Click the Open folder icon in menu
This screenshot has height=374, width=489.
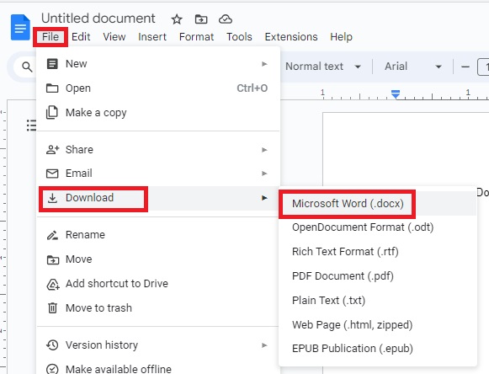click(x=52, y=88)
